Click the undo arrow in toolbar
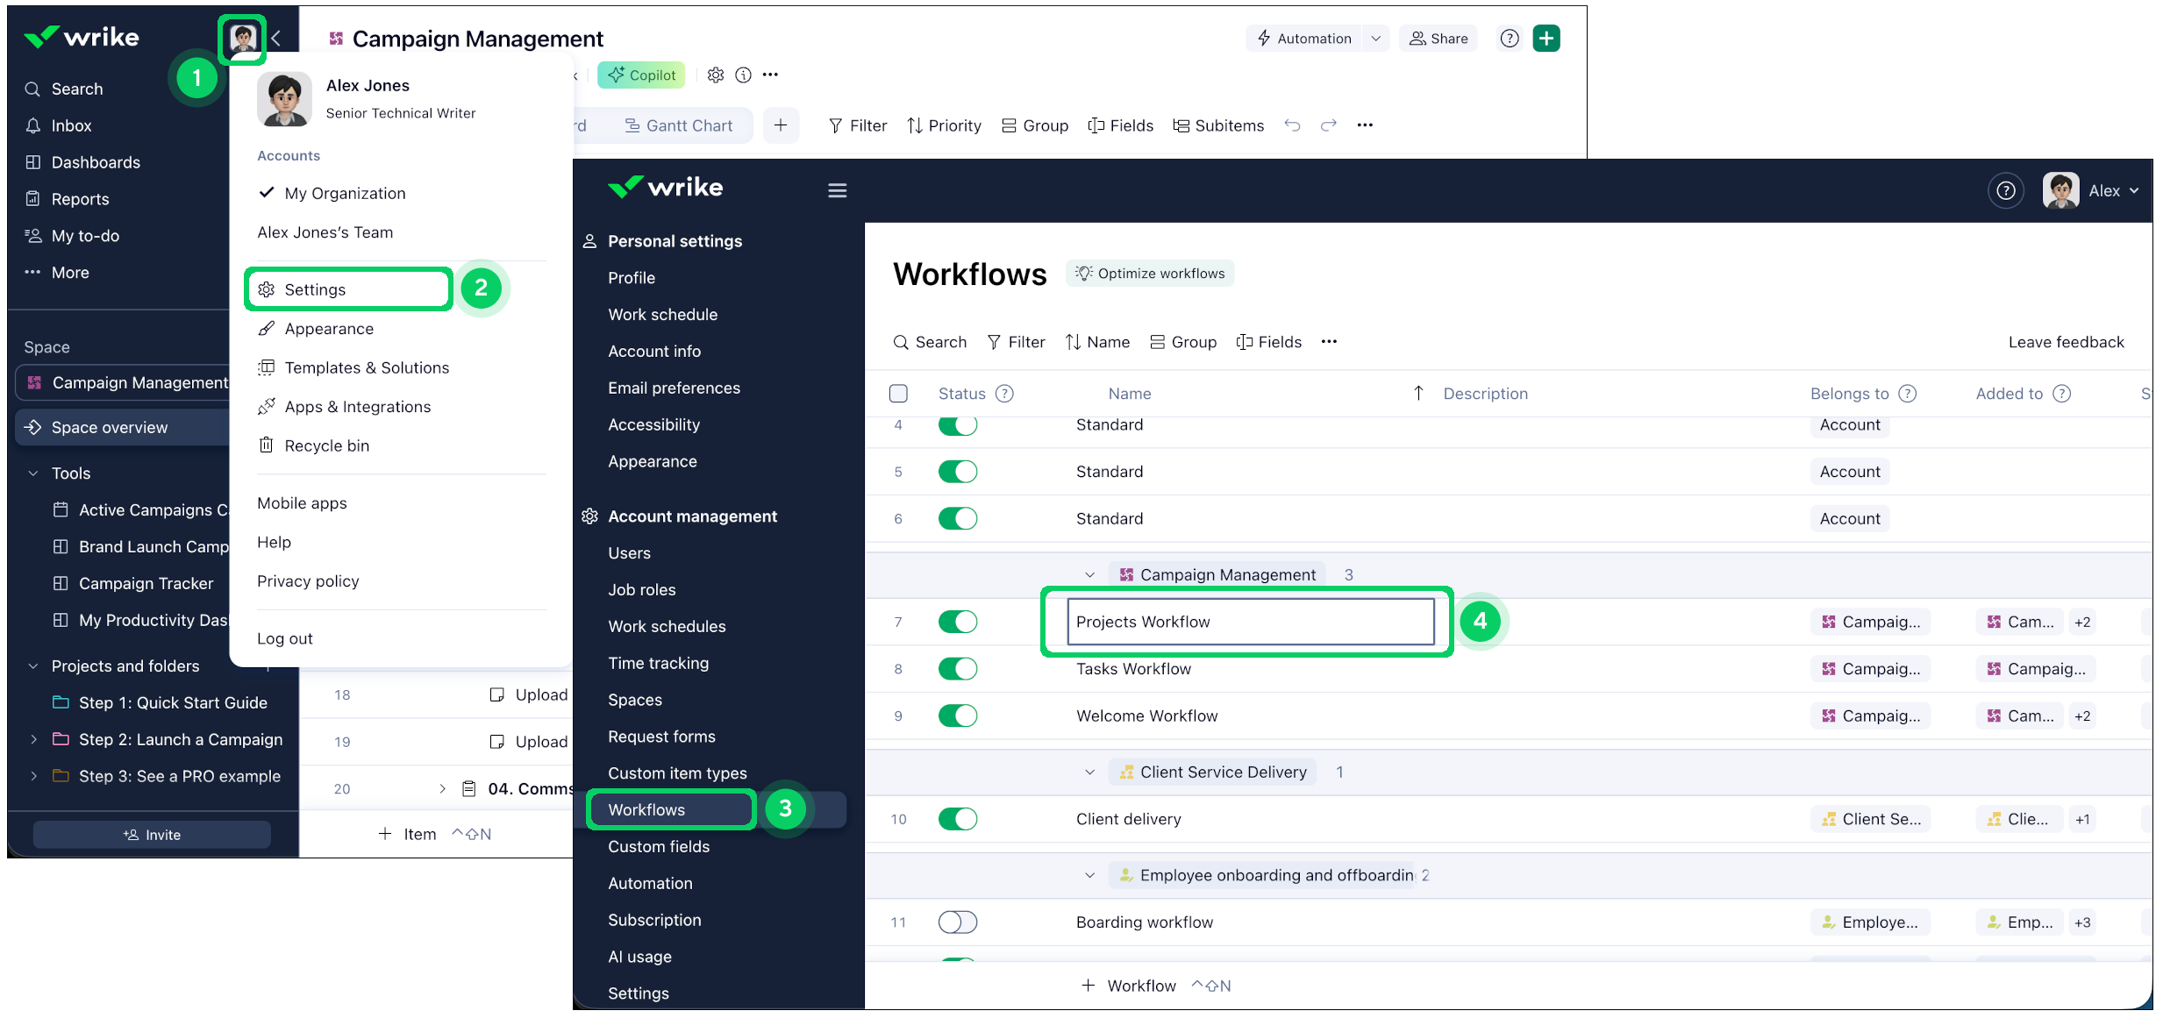The image size is (2163, 1018). (1292, 125)
